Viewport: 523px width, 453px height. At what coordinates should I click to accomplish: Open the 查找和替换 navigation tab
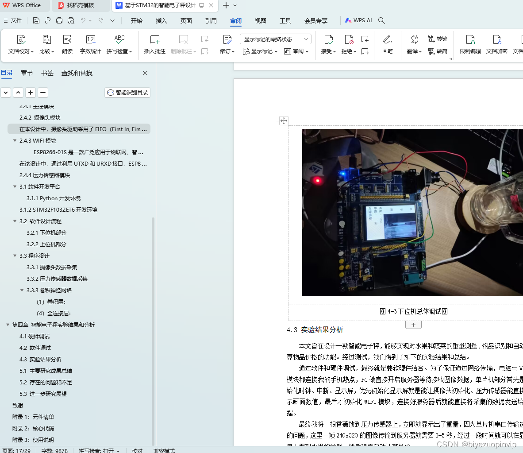(x=77, y=73)
